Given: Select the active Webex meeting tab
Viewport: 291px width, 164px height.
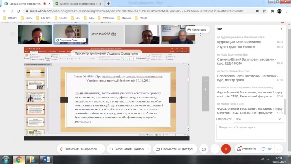Looking at the screenshot, I should (x=25, y=4).
